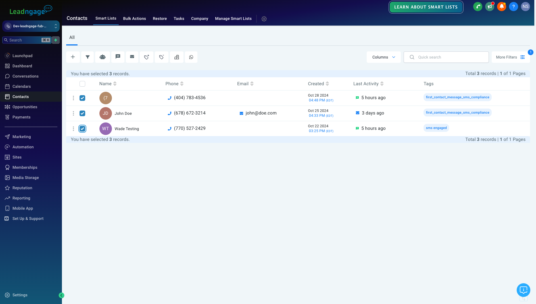Expand the Columns dropdown
The image size is (536, 304).
(x=384, y=57)
